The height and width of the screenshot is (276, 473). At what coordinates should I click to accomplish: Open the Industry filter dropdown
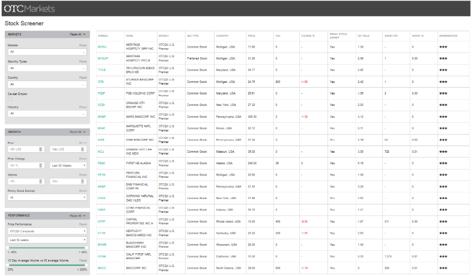pyautogui.click(x=47, y=114)
